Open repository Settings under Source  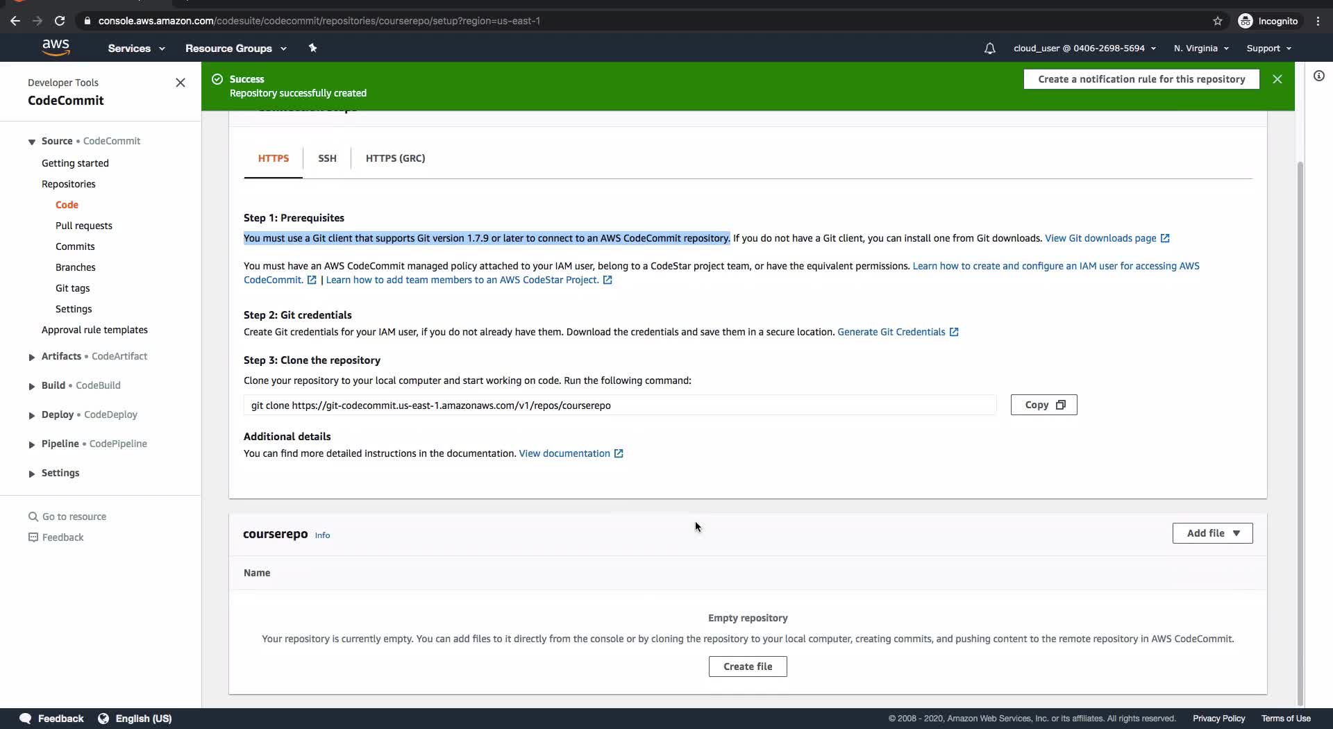[74, 309]
